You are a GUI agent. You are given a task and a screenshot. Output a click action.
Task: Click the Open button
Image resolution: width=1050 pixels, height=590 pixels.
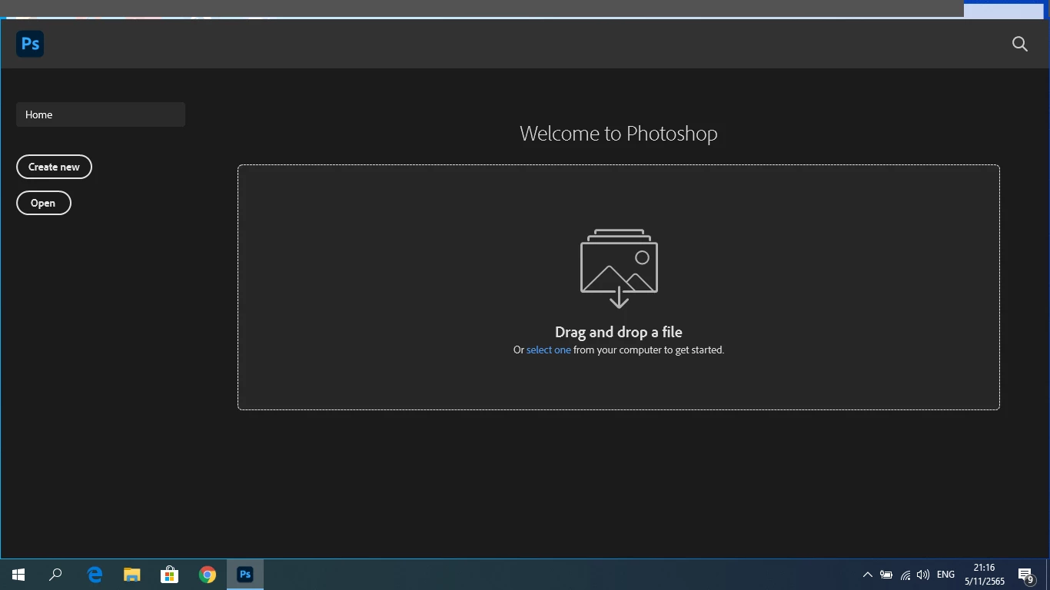click(x=43, y=203)
